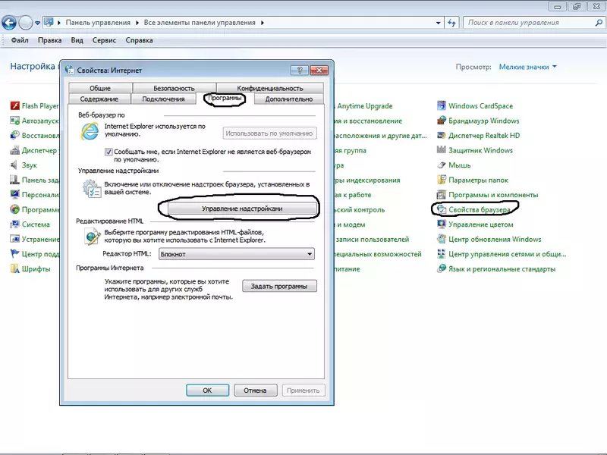The width and height of the screenshot is (607, 455).
Task: Click the Центр обновления Windows icon
Action: pos(442,239)
